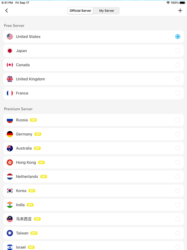The height and width of the screenshot is (250, 187).
Task: Select the France server radio button
Action: (178, 93)
